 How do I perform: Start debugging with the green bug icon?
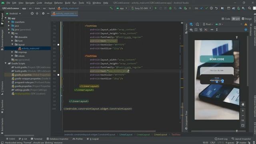[x=170, y=8]
